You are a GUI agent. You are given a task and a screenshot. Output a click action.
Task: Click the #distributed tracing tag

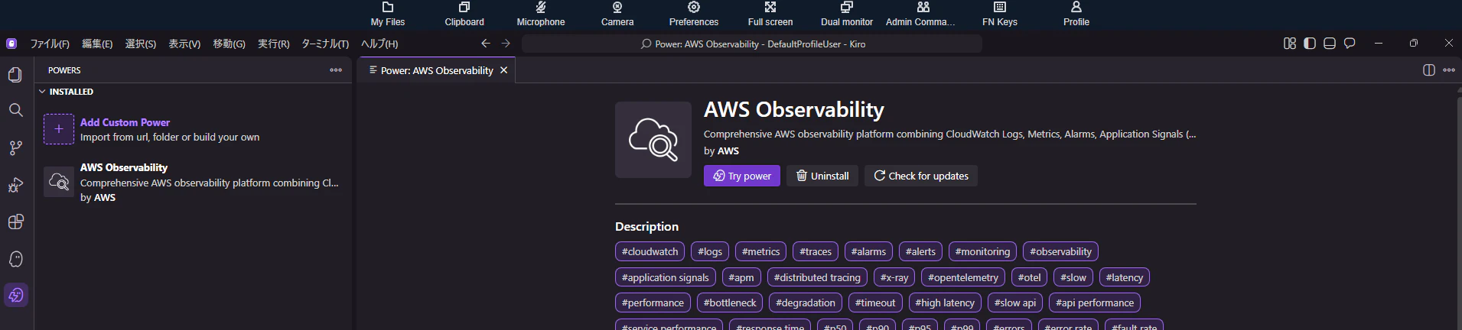click(x=817, y=277)
